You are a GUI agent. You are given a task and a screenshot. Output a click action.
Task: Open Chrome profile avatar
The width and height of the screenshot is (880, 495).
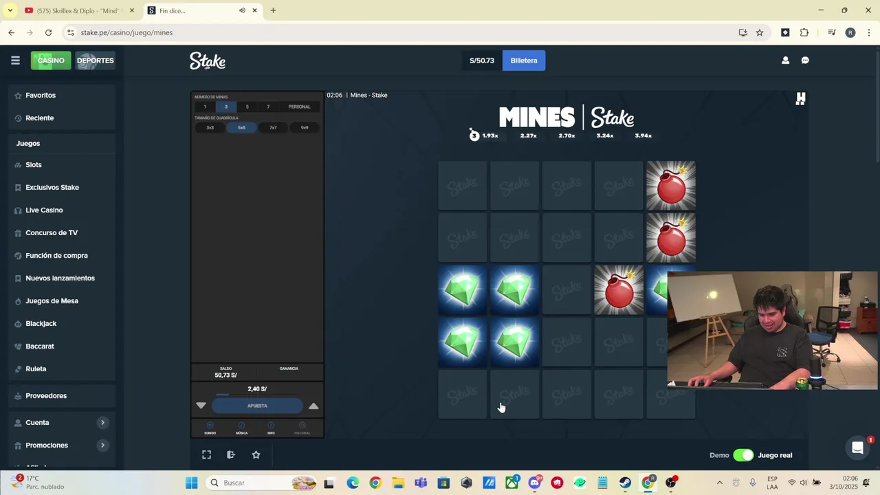850,32
